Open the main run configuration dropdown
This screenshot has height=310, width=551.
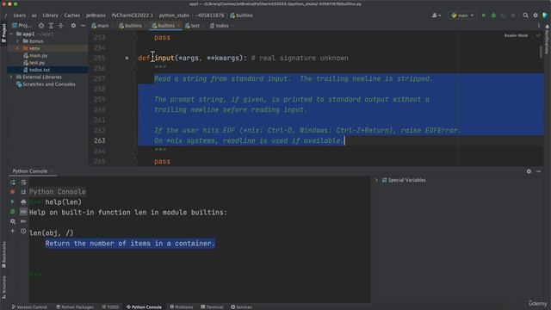click(462, 15)
